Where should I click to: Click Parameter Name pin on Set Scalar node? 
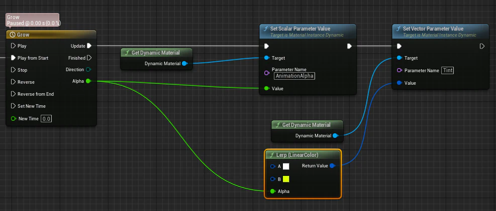click(267, 73)
